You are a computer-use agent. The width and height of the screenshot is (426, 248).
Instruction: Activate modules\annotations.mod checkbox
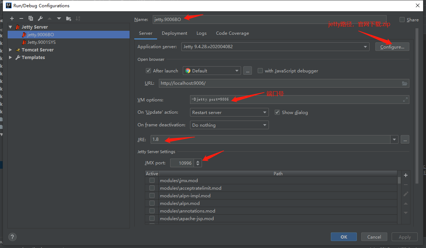[152, 211]
